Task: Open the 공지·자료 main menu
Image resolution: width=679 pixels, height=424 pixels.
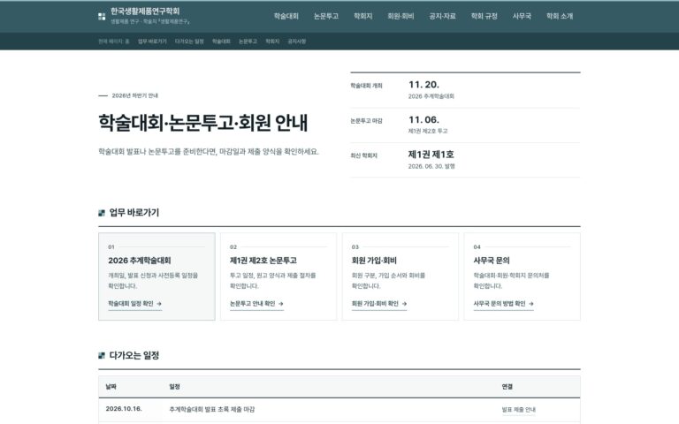Action: (x=442, y=16)
